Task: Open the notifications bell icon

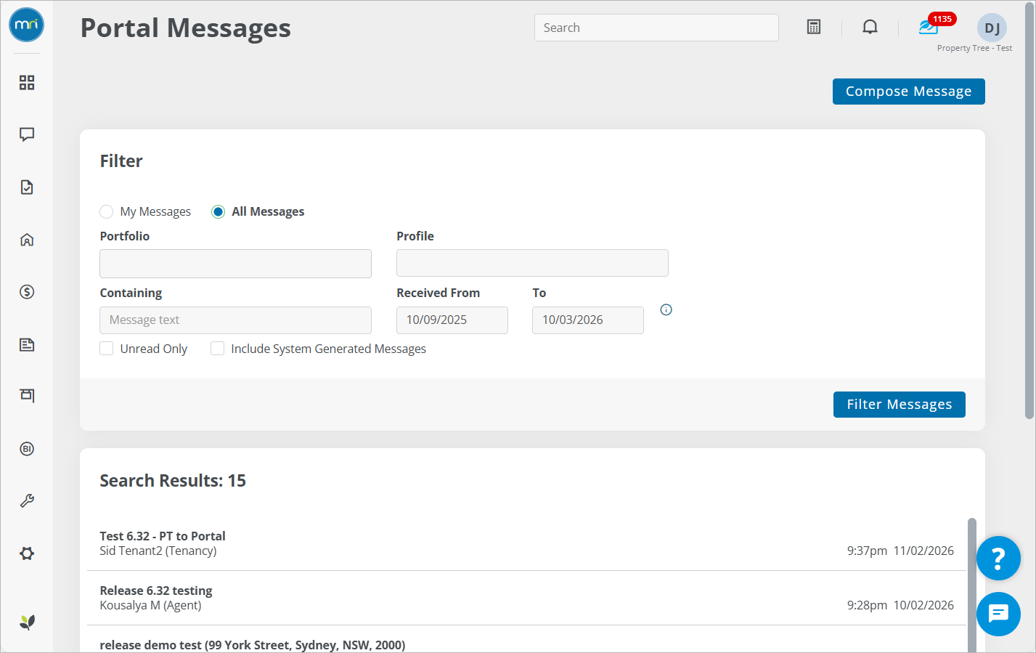Action: (x=870, y=28)
